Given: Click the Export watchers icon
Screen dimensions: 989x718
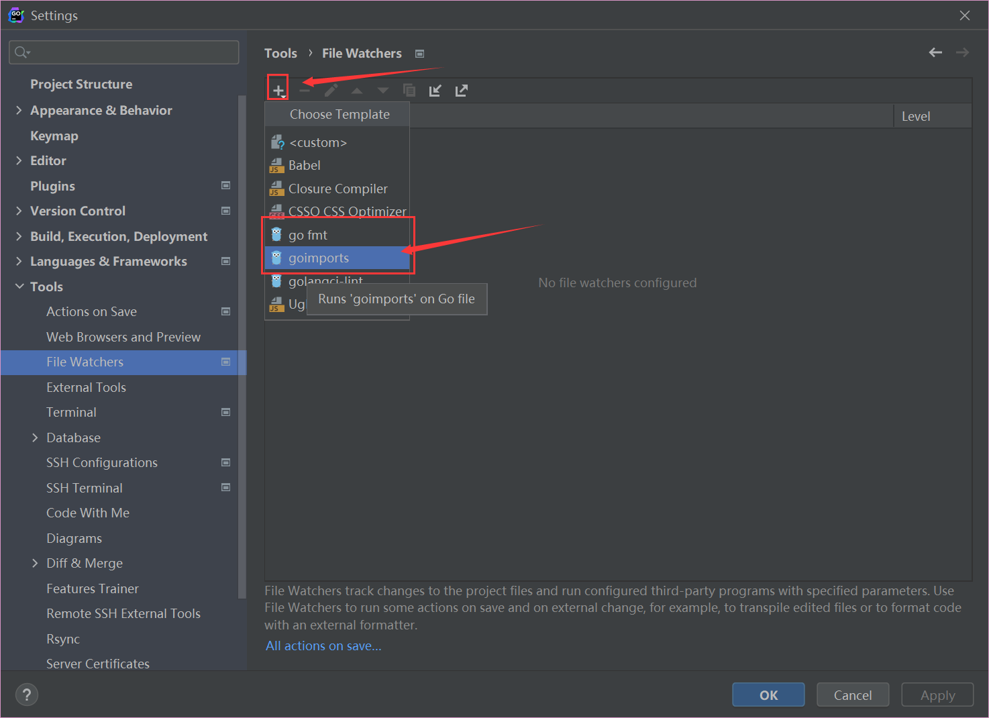Looking at the screenshot, I should pyautogui.click(x=461, y=90).
